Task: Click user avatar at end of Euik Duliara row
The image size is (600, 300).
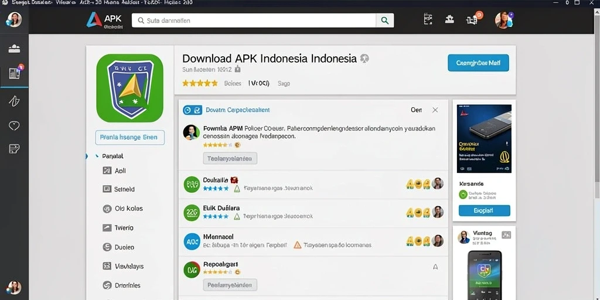Action: (x=437, y=212)
